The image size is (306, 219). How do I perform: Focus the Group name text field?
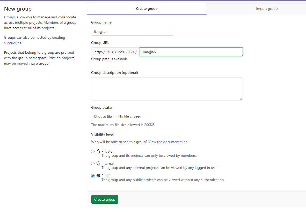tap(132, 31)
